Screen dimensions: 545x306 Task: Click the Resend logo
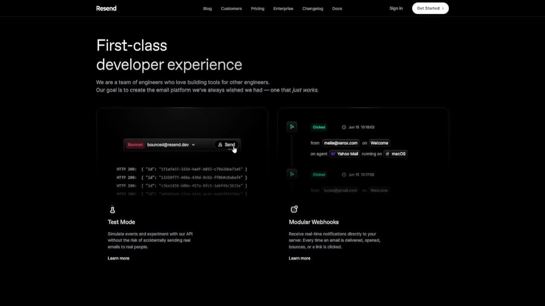(x=106, y=8)
